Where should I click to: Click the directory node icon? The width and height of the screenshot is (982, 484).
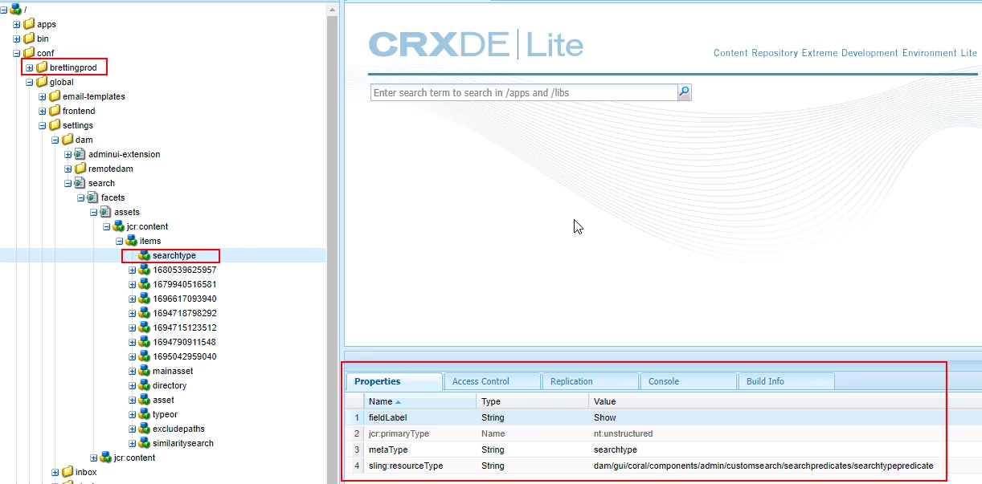145,385
